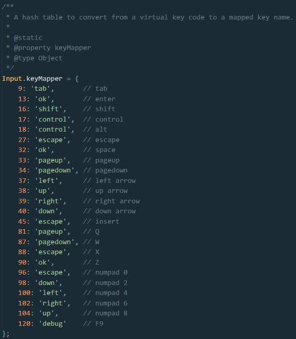Click the 'down' string for key 98
Screen dimensions: 296x339
pyautogui.click(x=46, y=283)
